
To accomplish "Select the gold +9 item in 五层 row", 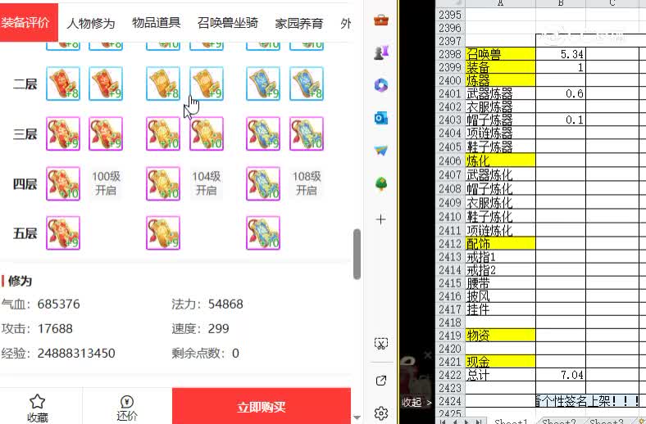I will (163, 233).
